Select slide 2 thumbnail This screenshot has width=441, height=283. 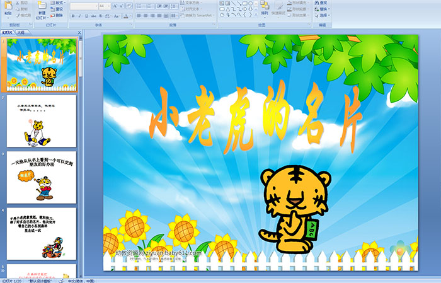point(42,121)
